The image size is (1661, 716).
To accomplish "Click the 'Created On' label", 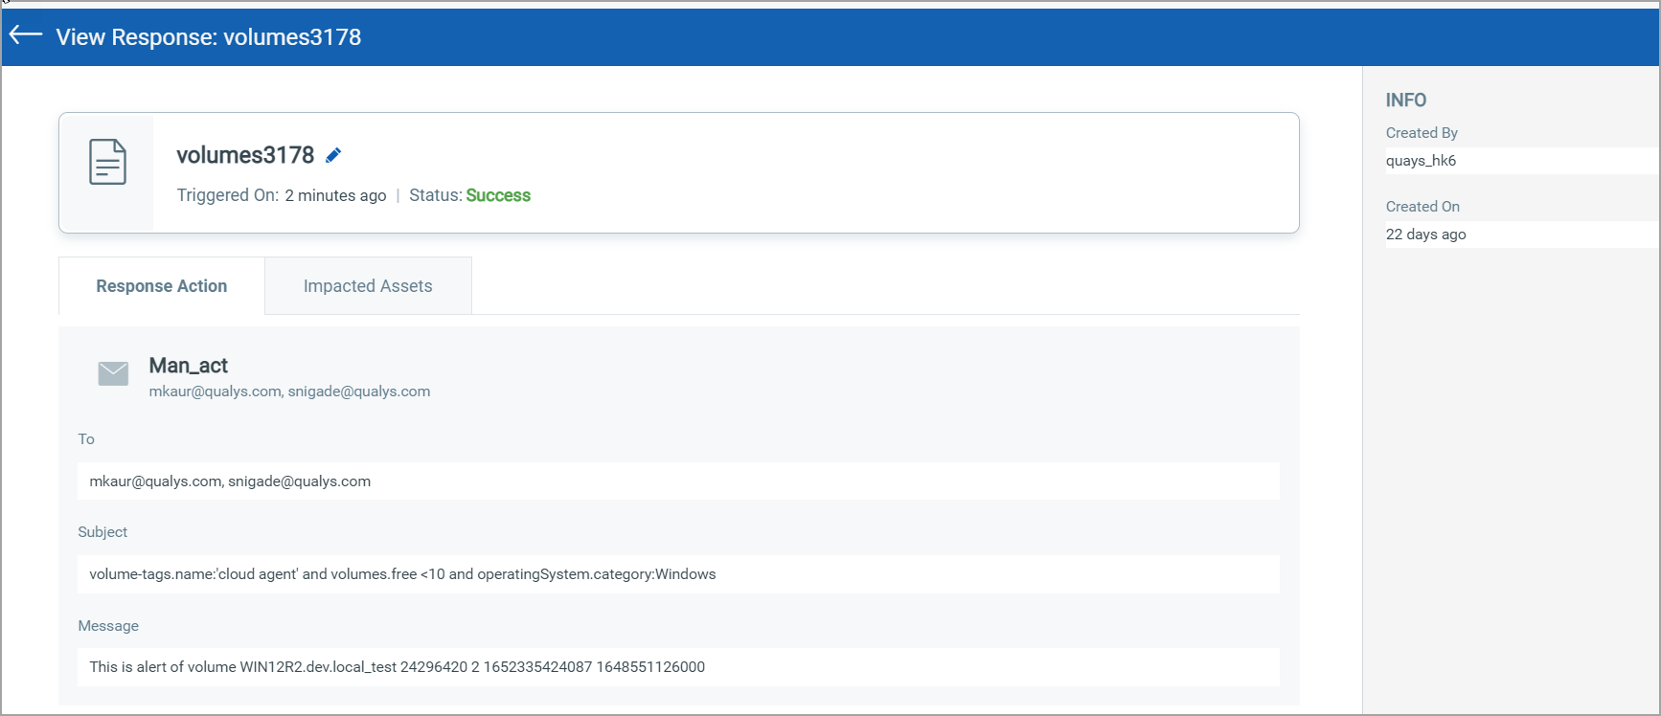I will [1422, 207].
